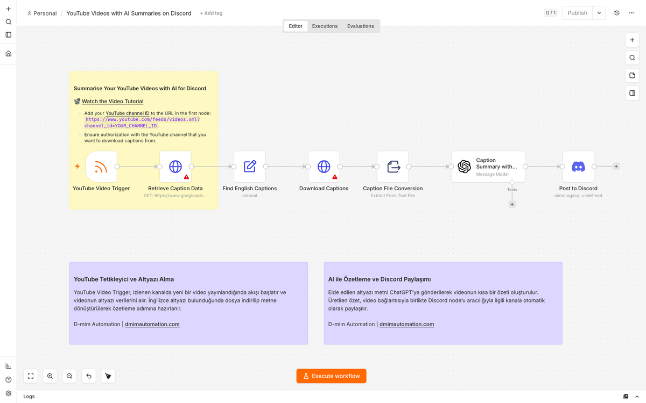This screenshot has width=646, height=403.
Task: Click the AI ile Özetleme ve Discord Paylaşımı heading
Action: pos(380,279)
